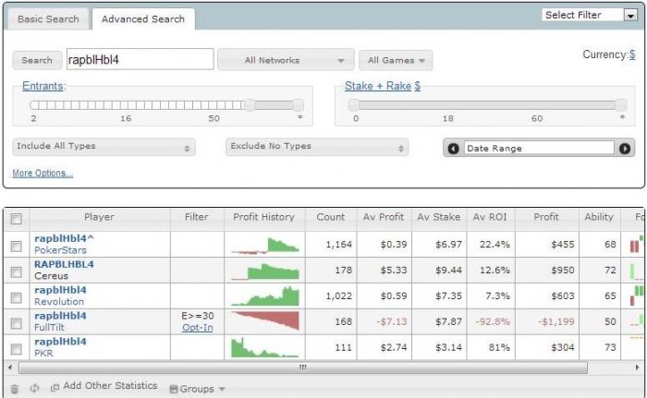Image resolution: width=647 pixels, height=398 pixels.
Task: Switch to the Basic Search tab
Action: [x=48, y=19]
